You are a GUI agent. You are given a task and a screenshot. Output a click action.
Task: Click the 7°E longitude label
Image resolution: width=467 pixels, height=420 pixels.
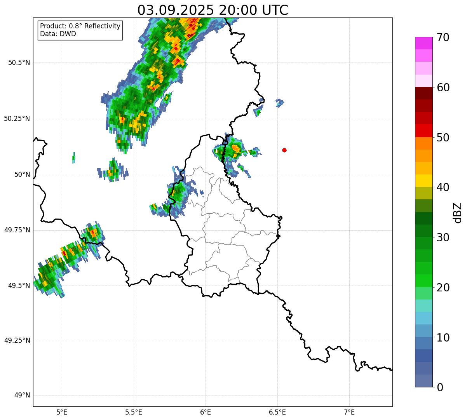[x=350, y=412]
